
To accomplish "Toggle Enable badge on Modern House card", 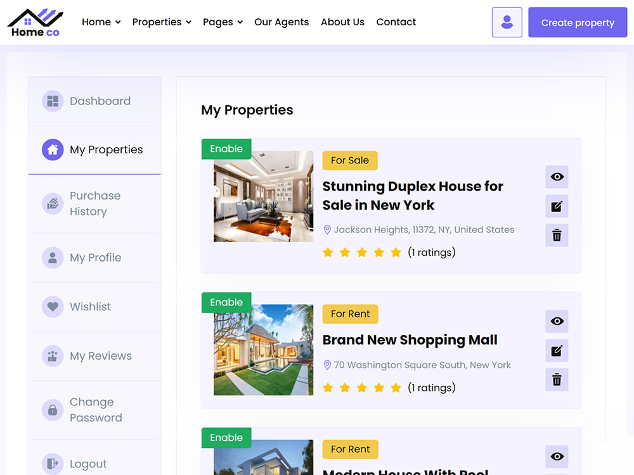I will 226,438.
